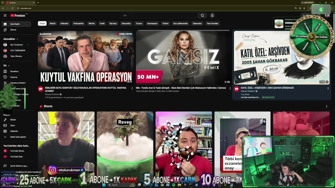The image size is (335, 188).
Task: Open the Shorts shelf more-options menu
Action: point(326,107)
